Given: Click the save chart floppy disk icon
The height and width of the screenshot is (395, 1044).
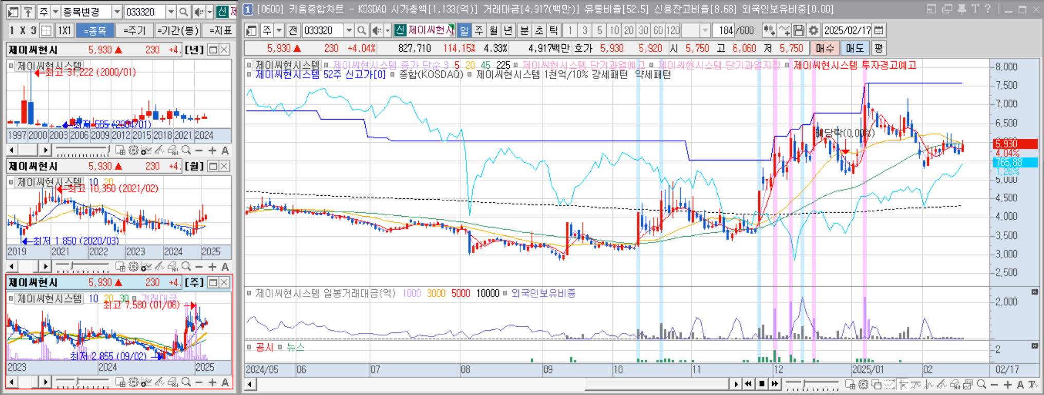Looking at the screenshot, I should coord(798,30).
